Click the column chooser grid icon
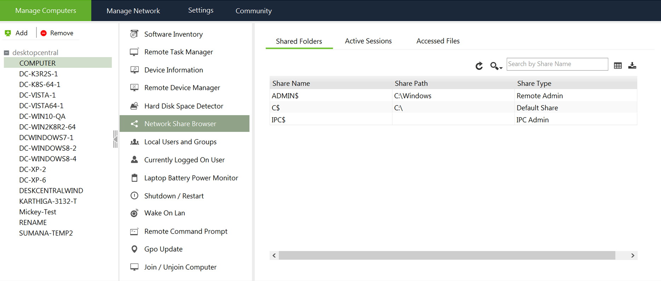Viewport: 661px width, 281px height. tap(618, 65)
